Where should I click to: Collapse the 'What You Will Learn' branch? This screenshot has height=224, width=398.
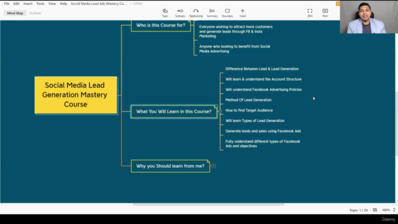click(220, 111)
